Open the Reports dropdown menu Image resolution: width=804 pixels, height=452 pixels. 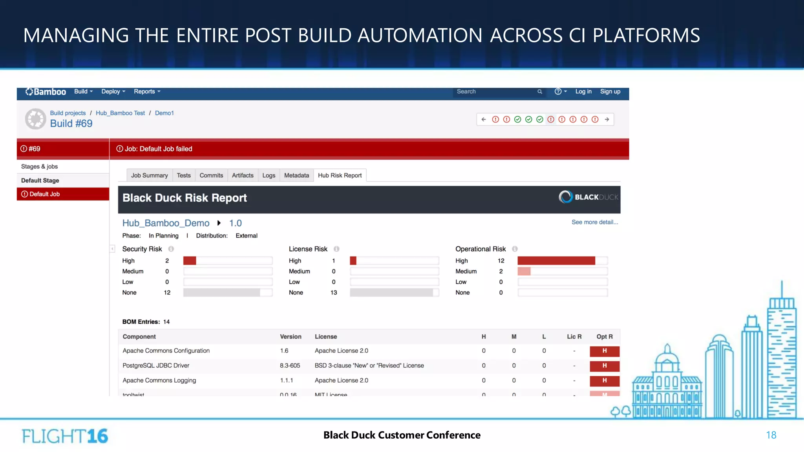pyautogui.click(x=147, y=91)
